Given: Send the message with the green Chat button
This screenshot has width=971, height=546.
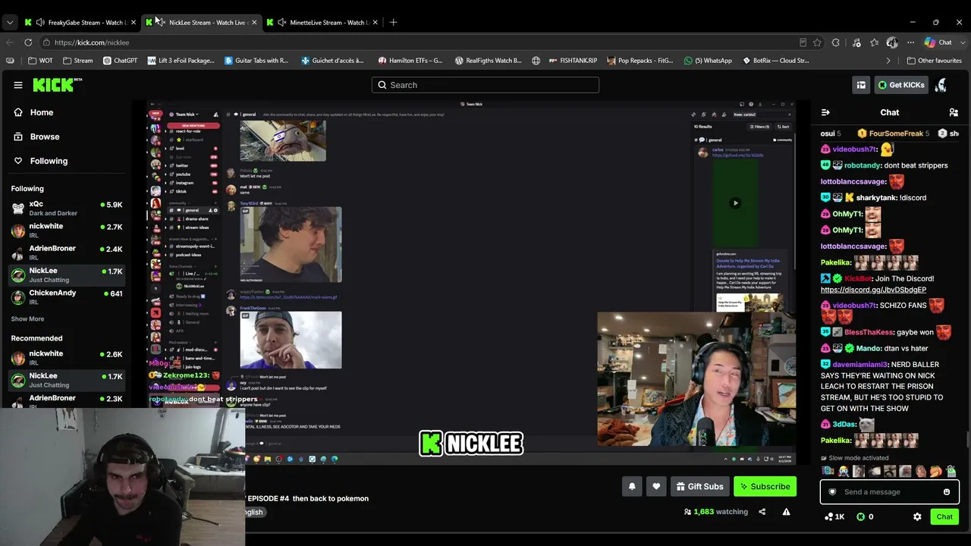Looking at the screenshot, I should pyautogui.click(x=944, y=516).
